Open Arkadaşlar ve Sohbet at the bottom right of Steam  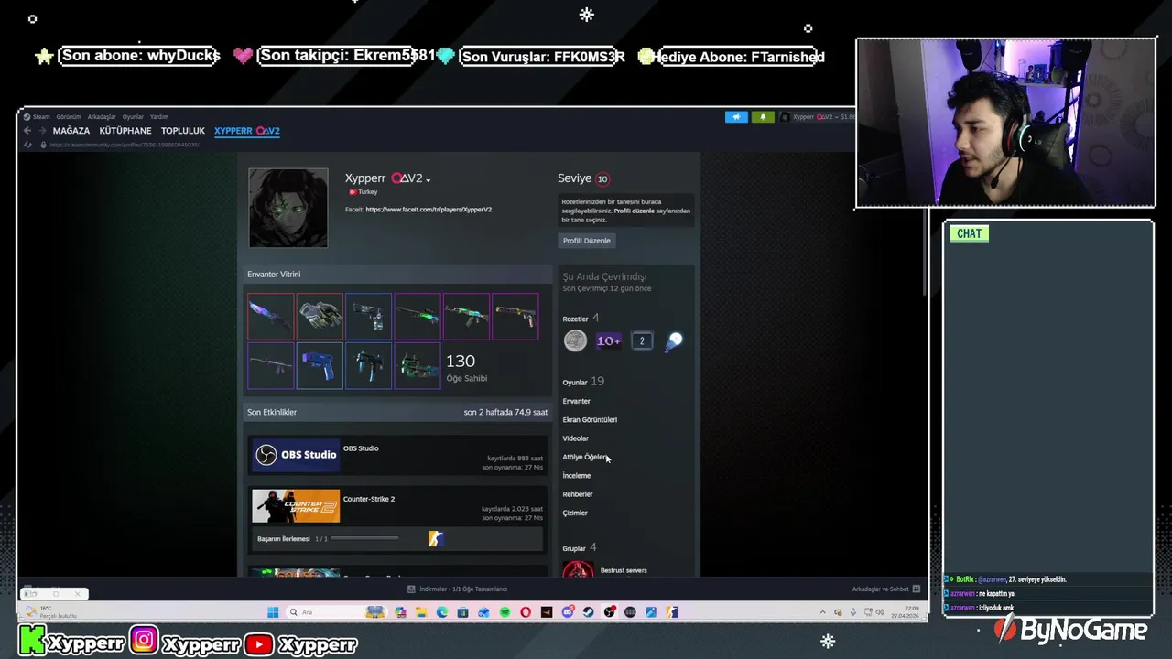886,589
